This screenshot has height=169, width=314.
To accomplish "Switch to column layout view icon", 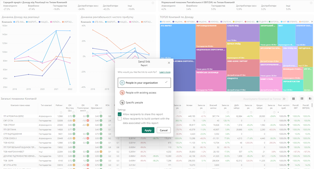I will [294, 99].
